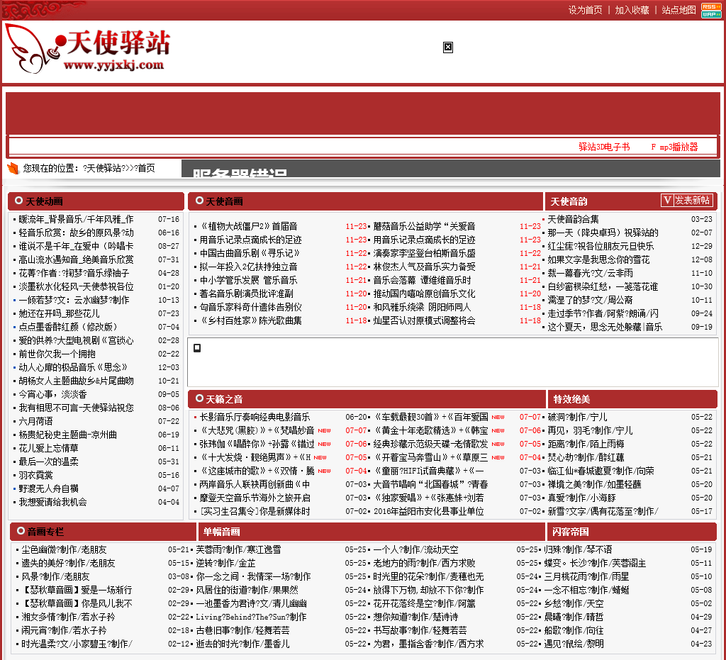Open 轻音乐欣赏：故乡的原风景 entry

77,233
